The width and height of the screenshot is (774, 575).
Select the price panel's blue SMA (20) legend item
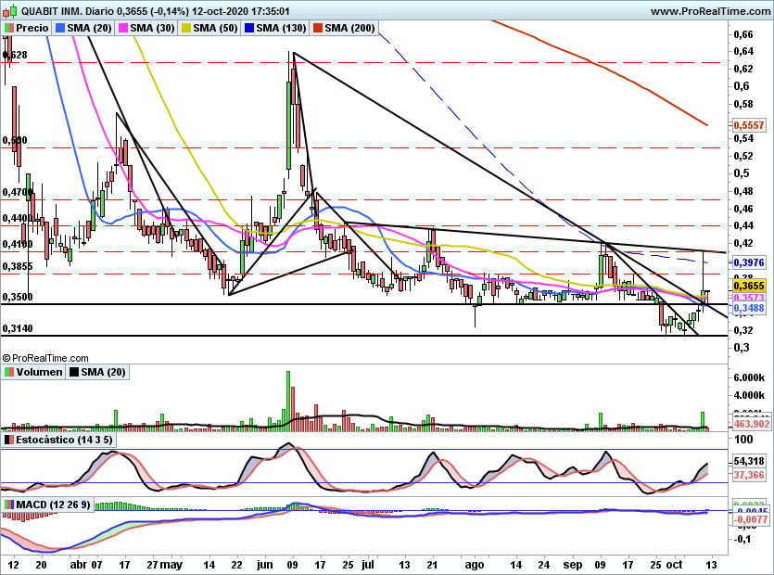point(82,28)
